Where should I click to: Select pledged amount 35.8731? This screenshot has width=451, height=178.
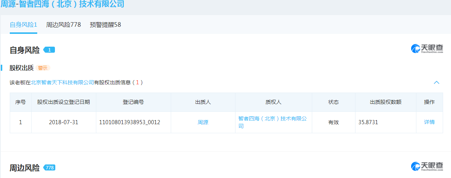point(368,122)
